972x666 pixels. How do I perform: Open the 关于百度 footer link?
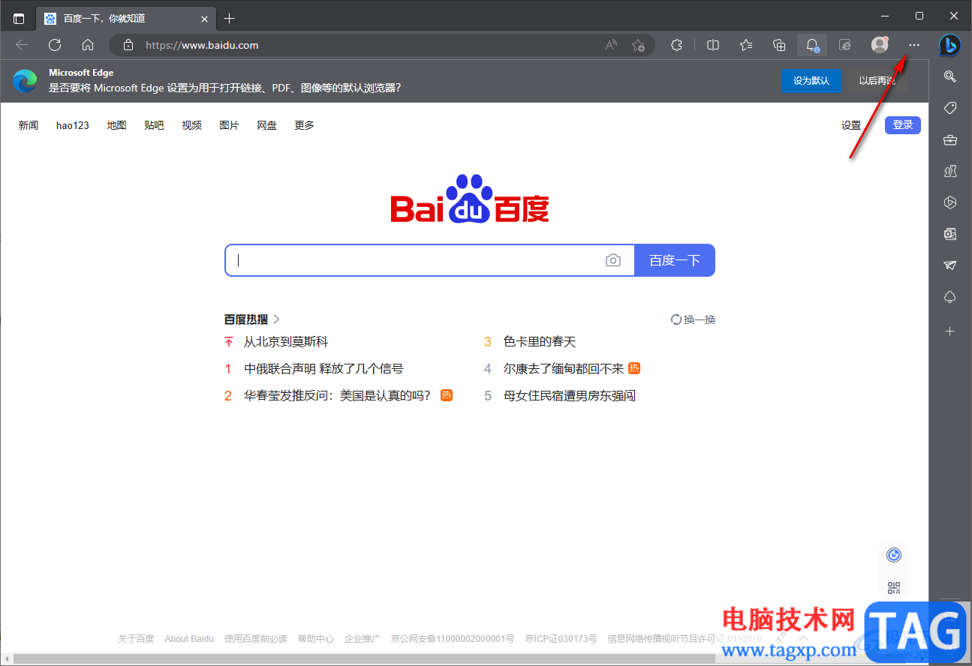pyautogui.click(x=136, y=639)
